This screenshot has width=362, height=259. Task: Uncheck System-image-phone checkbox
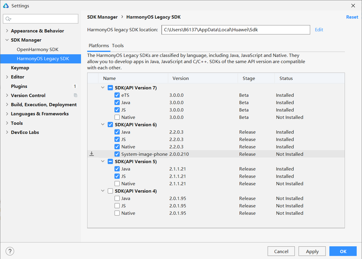pos(117,154)
